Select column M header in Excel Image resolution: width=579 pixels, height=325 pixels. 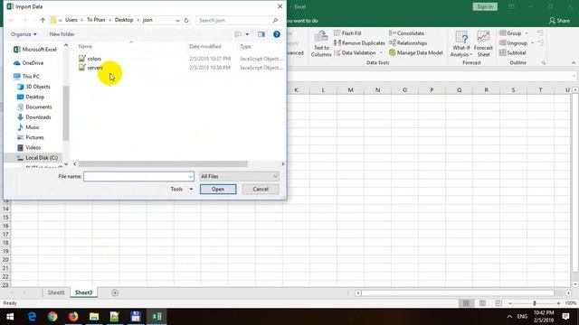(350, 90)
